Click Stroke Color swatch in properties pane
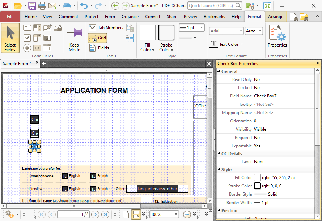This screenshot has width=322, height=221. tap(257, 186)
